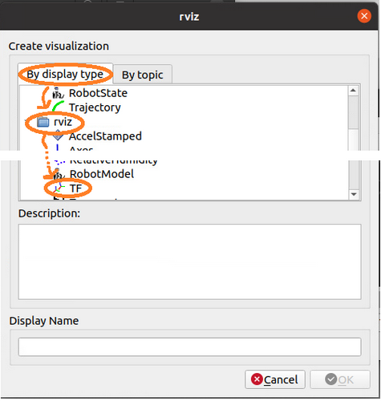Choose the TF display type entry
This screenshot has width=381, height=401.
click(x=75, y=188)
